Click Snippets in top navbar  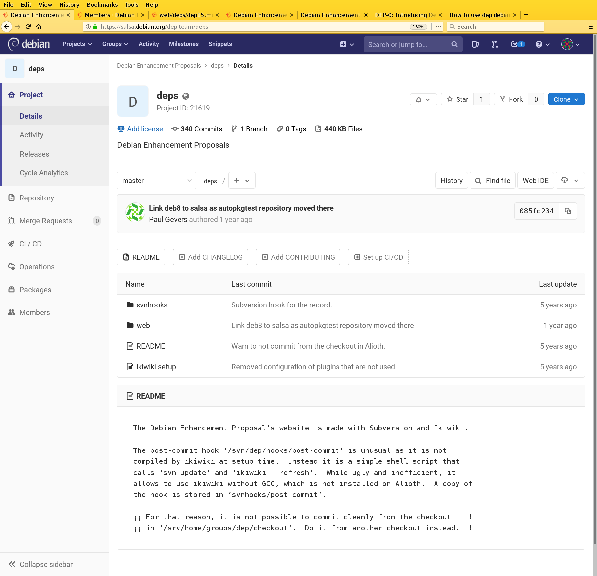pyautogui.click(x=220, y=44)
